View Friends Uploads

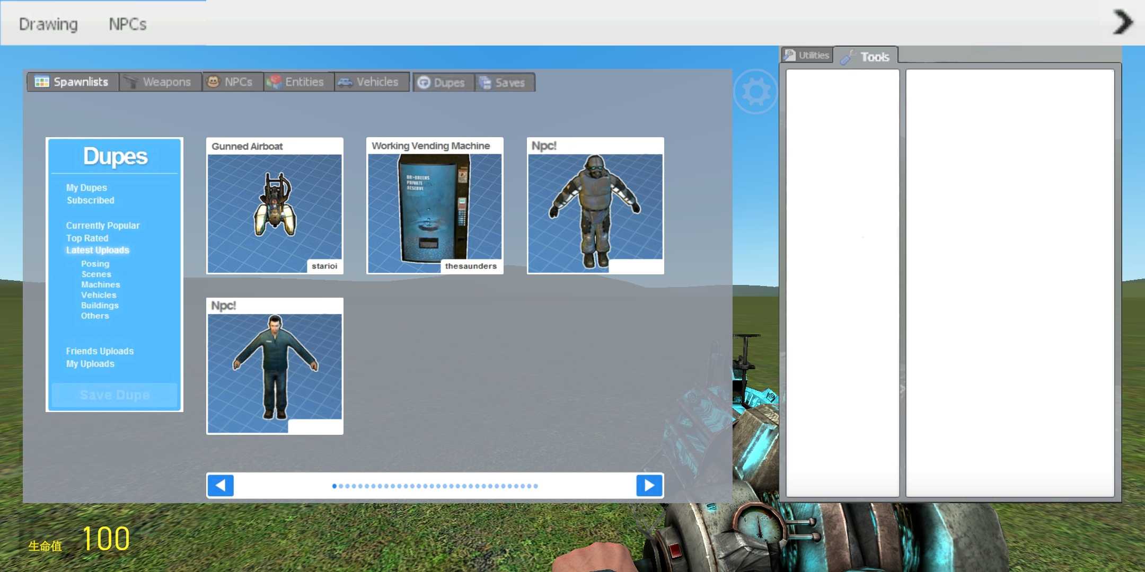(x=100, y=351)
